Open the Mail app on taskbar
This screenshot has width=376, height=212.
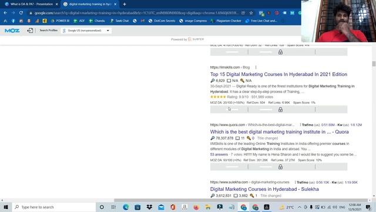point(161,207)
